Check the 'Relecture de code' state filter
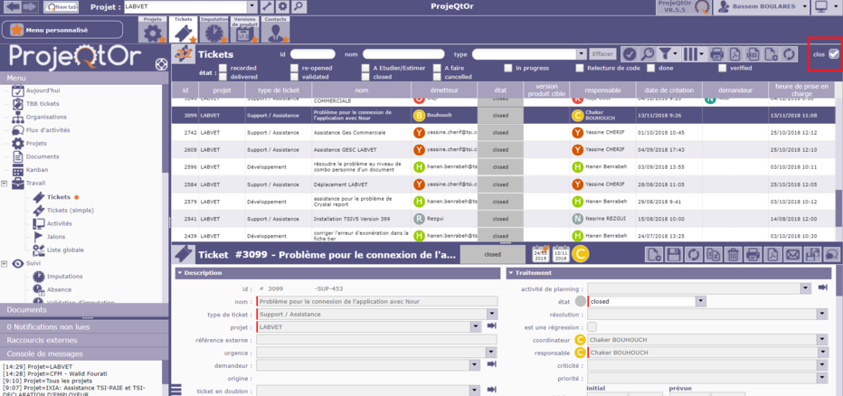The width and height of the screenshot is (843, 396). coord(580,68)
